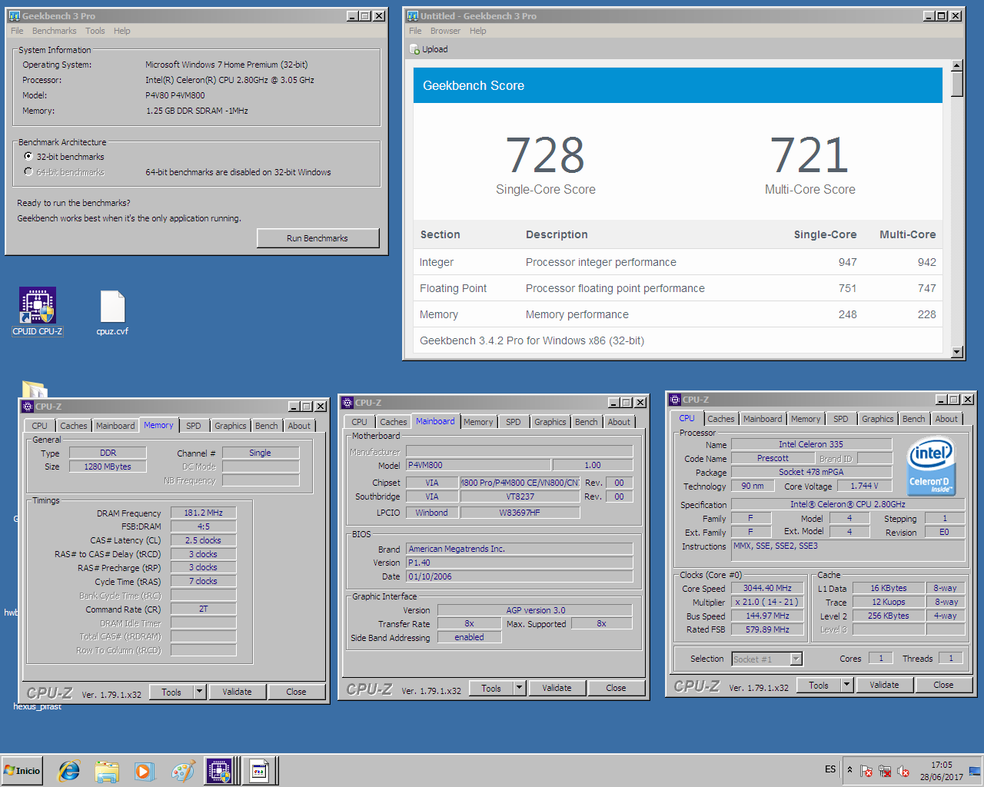Screen dimensions: 984x787
Task: Open CPU tab in Memory CPU-Z window
Action: [39, 426]
